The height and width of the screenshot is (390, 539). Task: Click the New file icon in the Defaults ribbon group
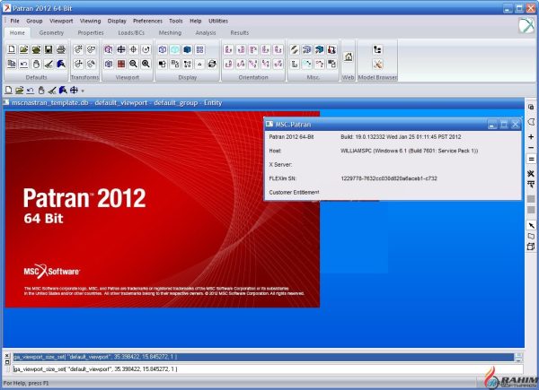coord(12,49)
